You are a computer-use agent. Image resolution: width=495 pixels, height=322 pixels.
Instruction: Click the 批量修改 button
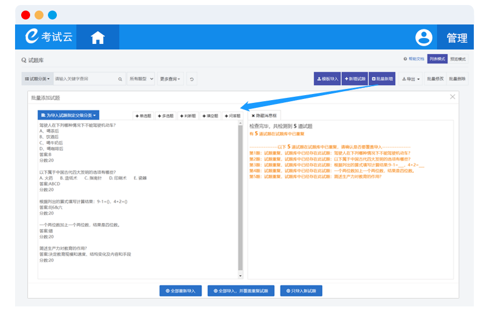click(435, 79)
